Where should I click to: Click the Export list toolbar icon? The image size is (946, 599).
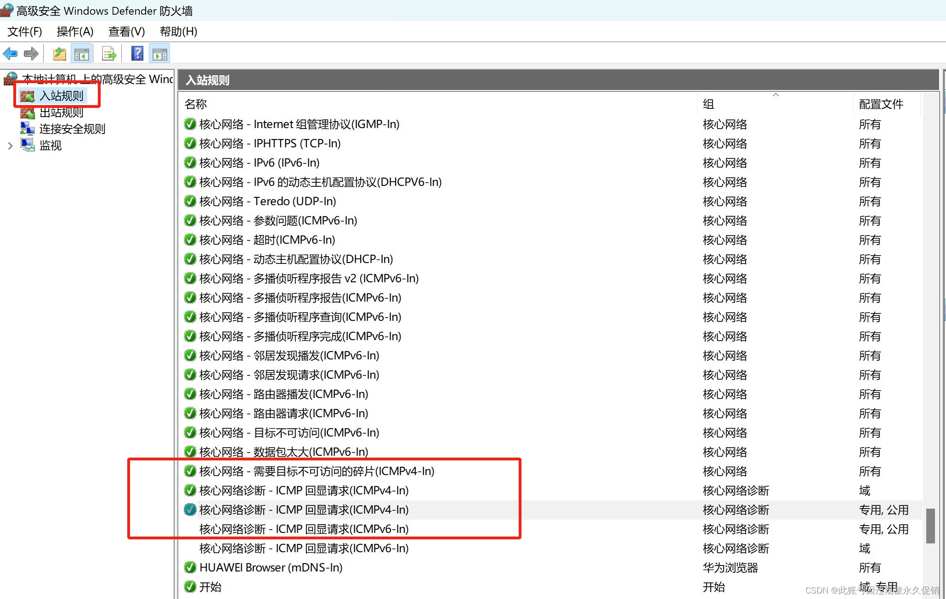(109, 54)
